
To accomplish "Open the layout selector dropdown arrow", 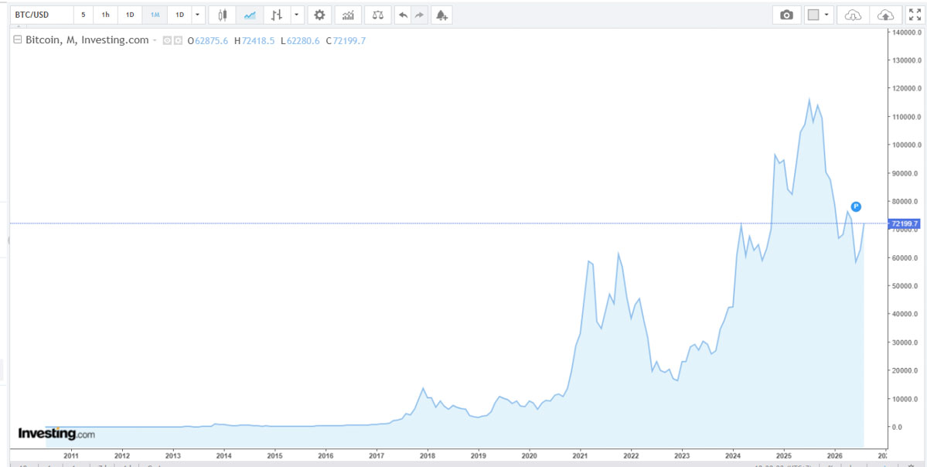I will click(x=826, y=15).
